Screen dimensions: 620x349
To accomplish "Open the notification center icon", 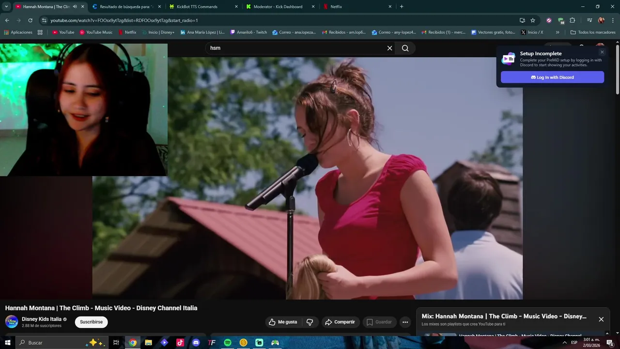I will pos(610,343).
